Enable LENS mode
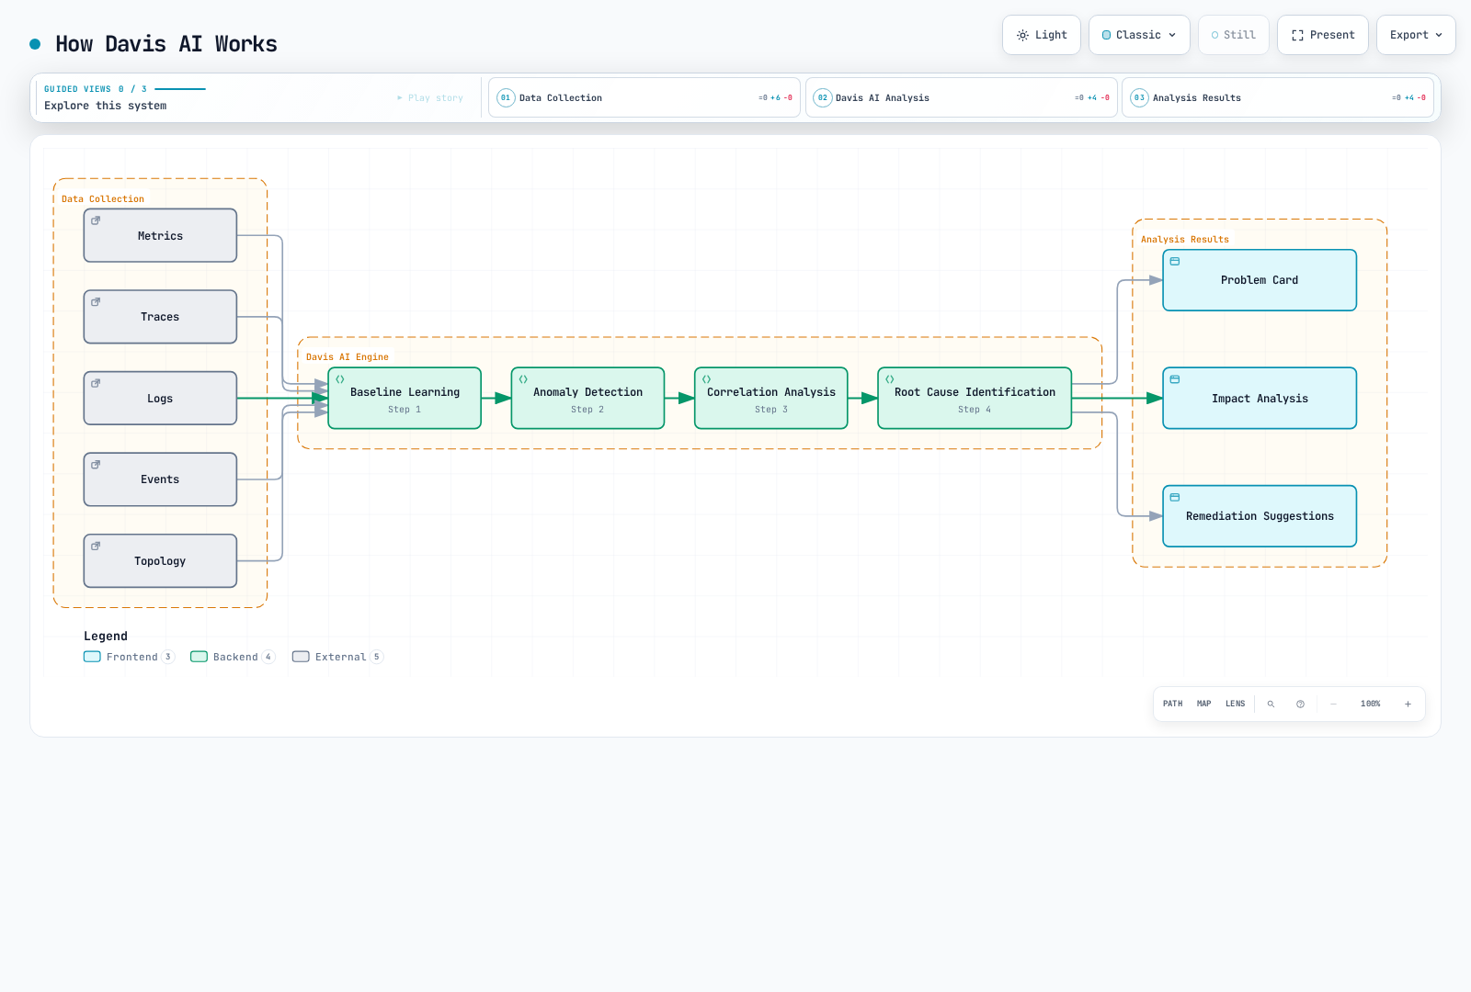The width and height of the screenshot is (1471, 992). pos(1236,705)
